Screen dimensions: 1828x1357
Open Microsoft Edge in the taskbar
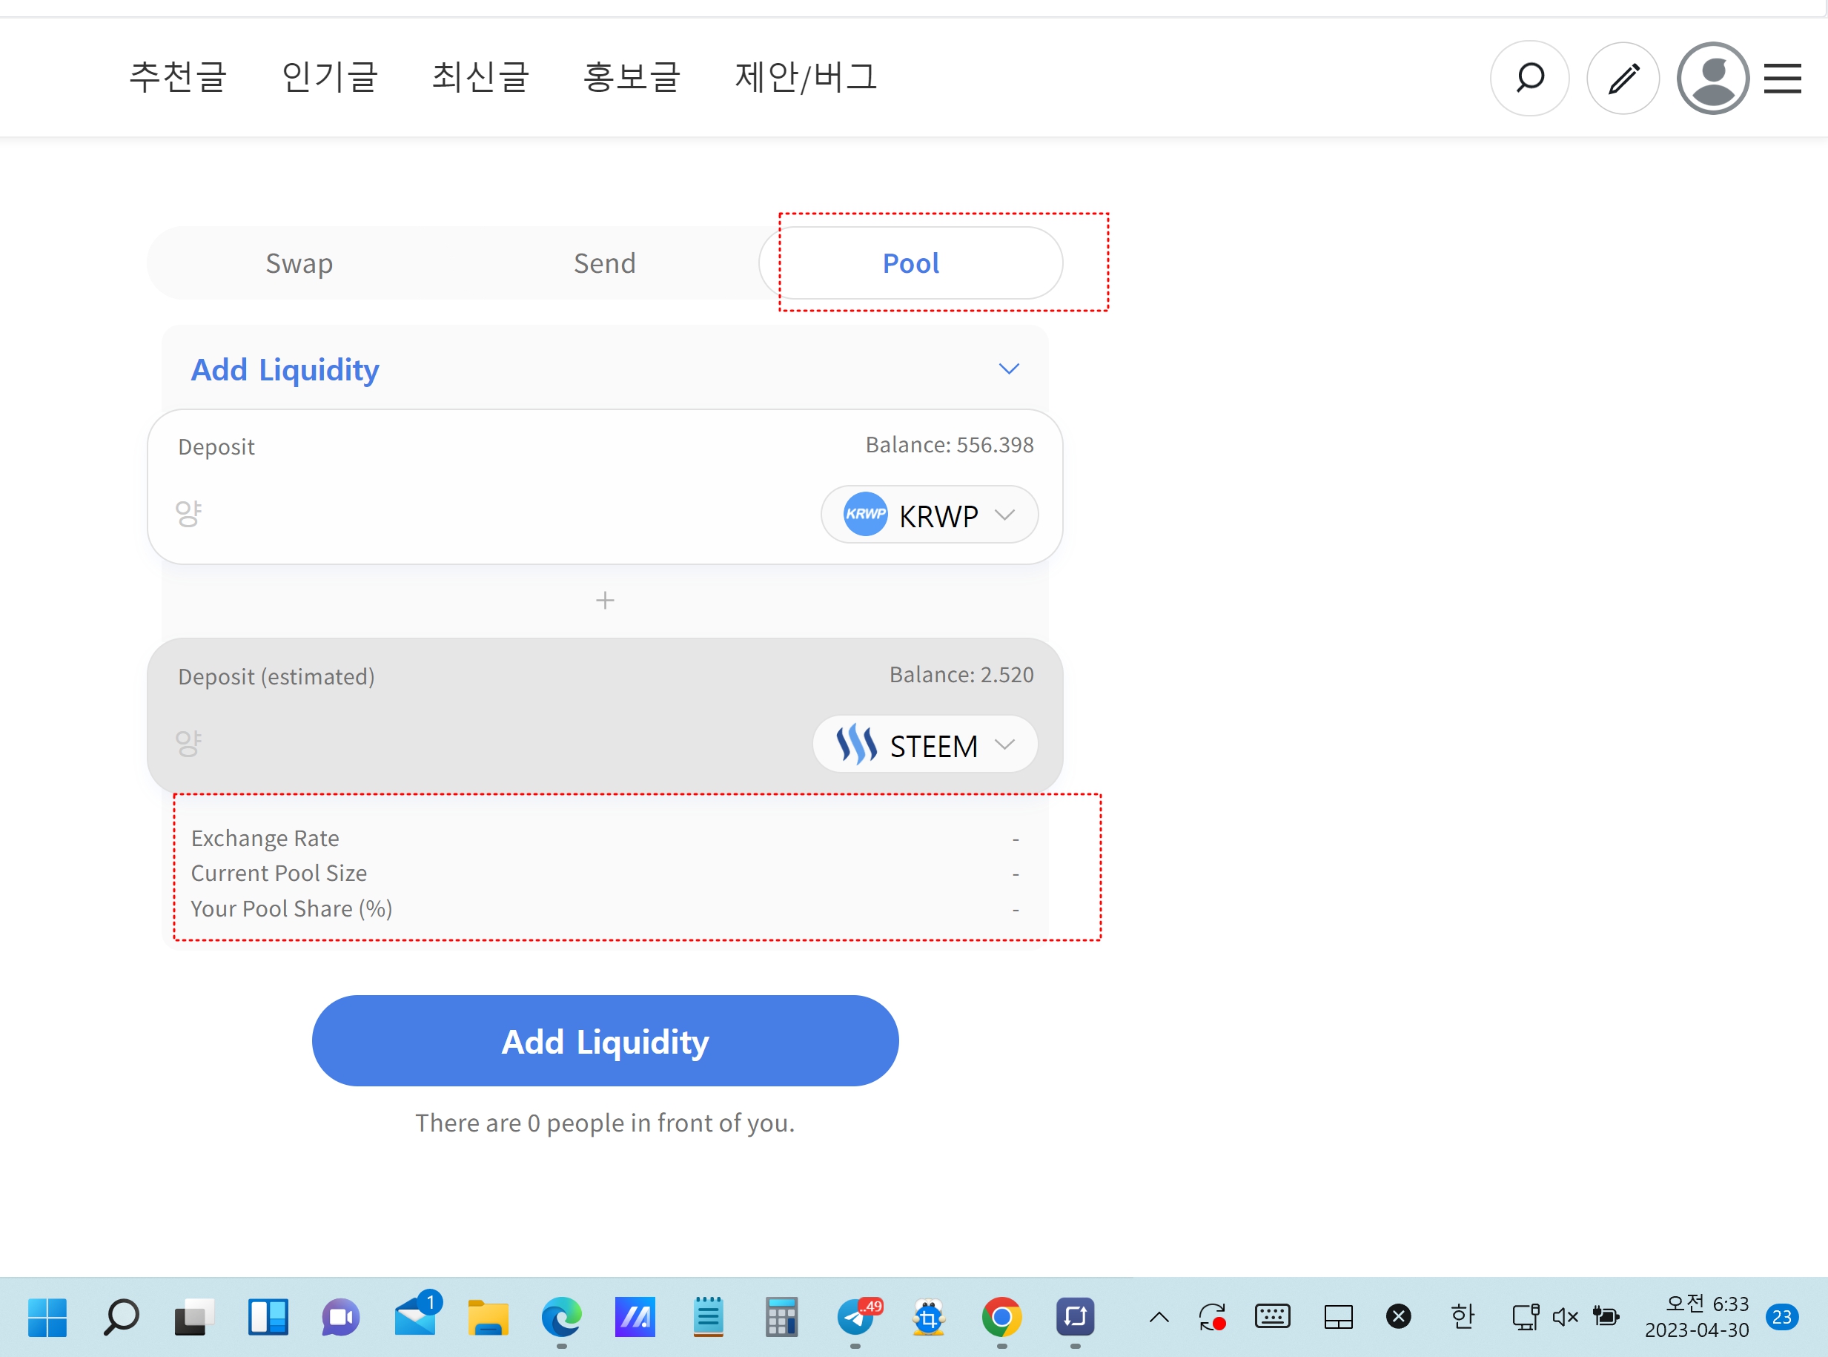[x=562, y=1317]
